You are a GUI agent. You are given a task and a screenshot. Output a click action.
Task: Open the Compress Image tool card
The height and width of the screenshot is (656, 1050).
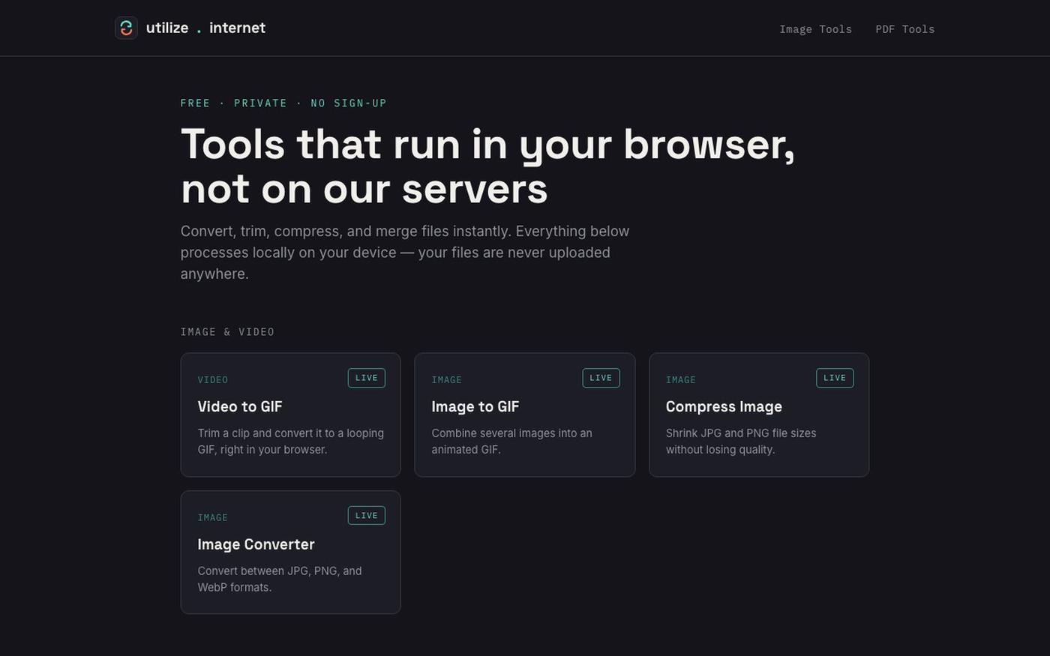(759, 415)
